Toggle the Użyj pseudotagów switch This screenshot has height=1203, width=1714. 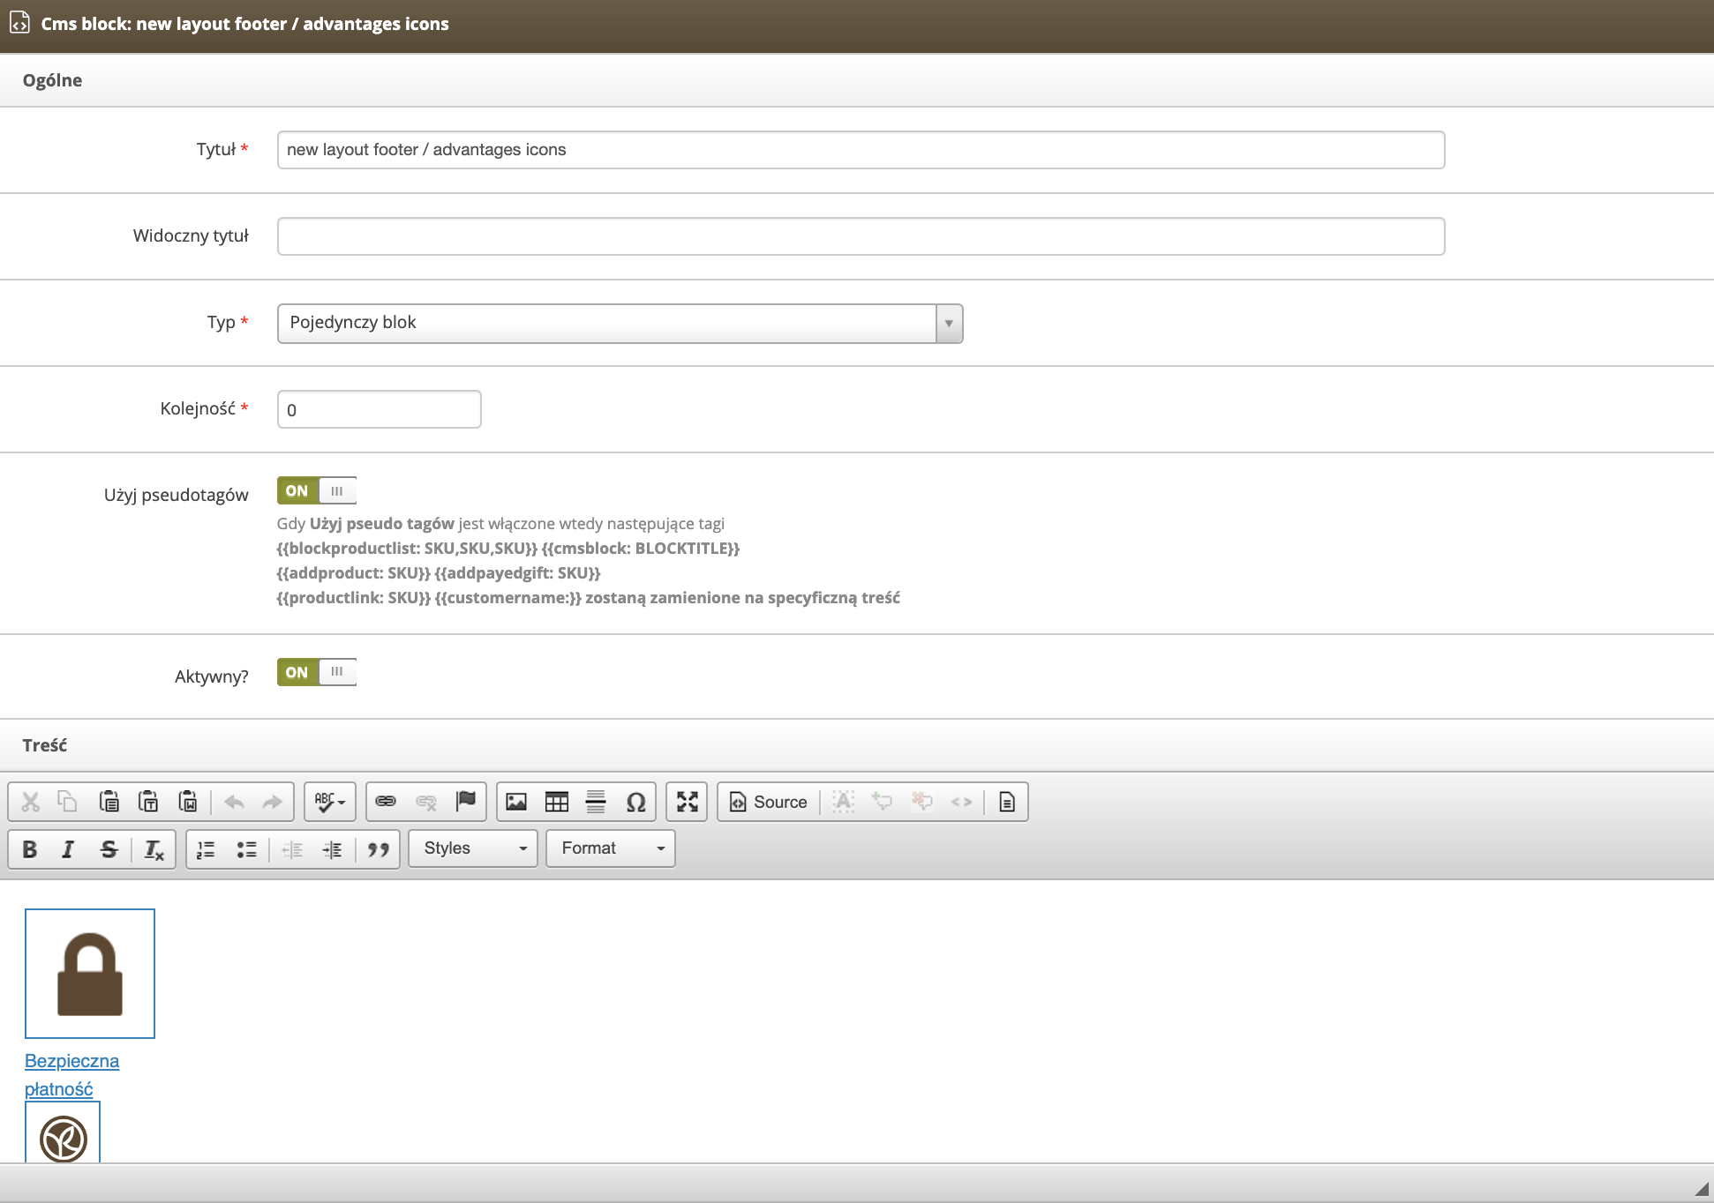point(317,490)
